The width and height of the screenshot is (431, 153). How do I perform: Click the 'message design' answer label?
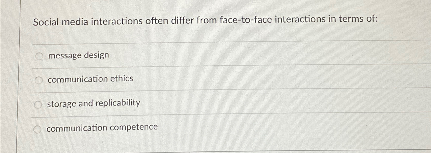coord(78,55)
